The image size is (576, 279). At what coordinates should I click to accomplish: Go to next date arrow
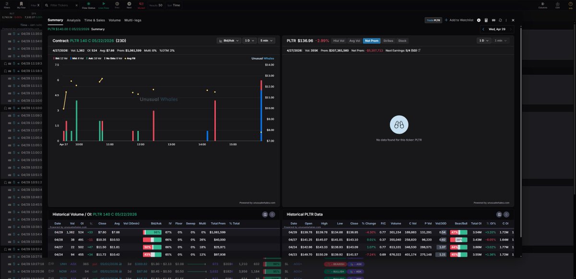point(511,29)
